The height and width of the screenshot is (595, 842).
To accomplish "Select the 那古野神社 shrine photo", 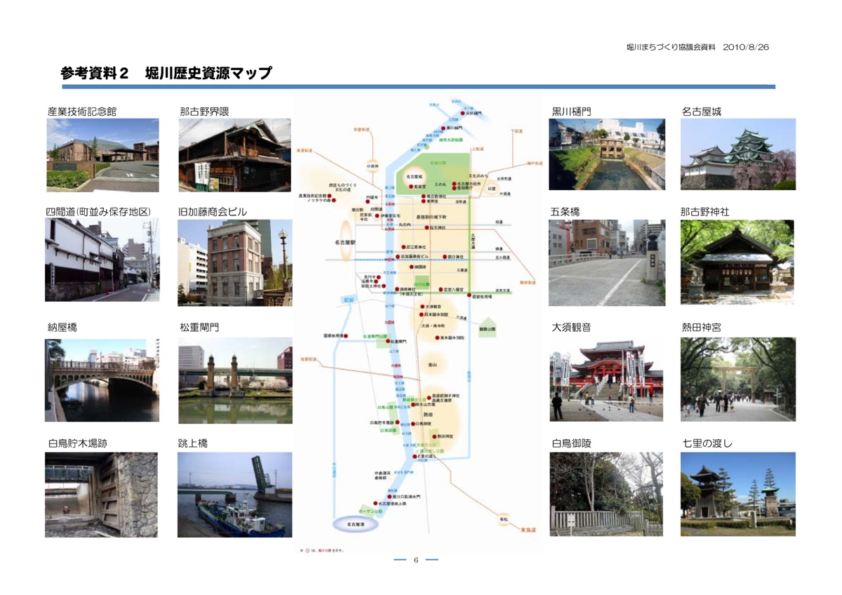I will click(x=737, y=262).
